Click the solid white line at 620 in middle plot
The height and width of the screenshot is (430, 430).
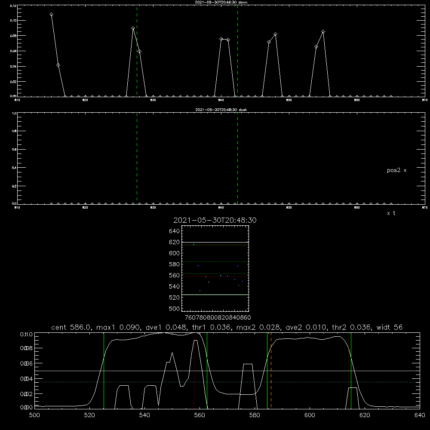[x=215, y=243]
